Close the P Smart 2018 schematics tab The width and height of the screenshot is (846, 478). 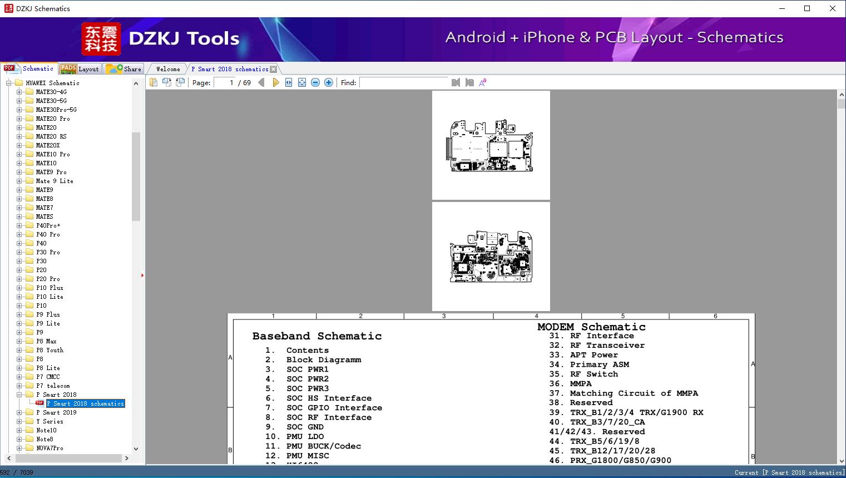point(273,70)
